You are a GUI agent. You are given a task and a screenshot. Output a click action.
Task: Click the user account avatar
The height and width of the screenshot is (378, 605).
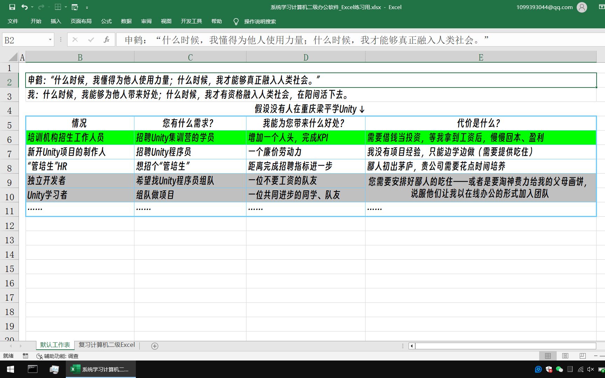(582, 7)
